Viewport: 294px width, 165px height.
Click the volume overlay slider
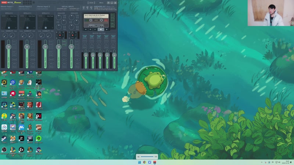pos(147,157)
